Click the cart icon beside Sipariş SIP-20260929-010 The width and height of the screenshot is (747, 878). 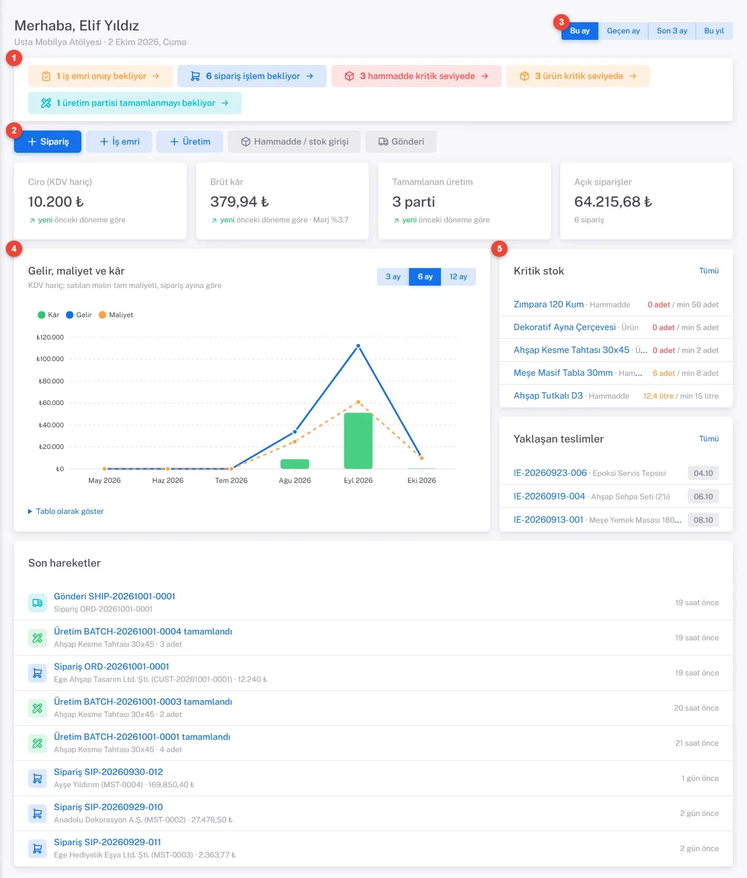click(x=37, y=814)
